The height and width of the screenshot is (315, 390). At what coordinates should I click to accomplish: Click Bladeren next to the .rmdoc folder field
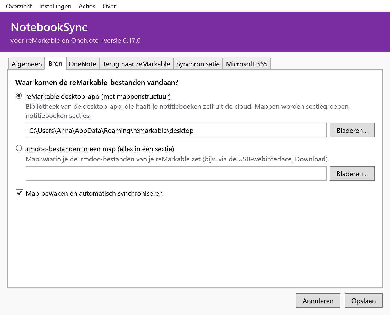pyautogui.click(x=352, y=173)
